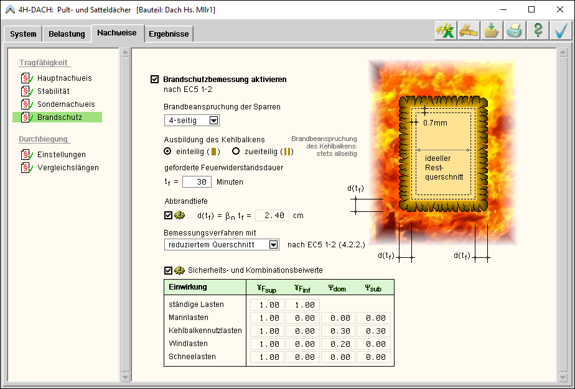Open Hauptnachweis in the sidebar
Screen dimensions: 575x389
click(64, 78)
